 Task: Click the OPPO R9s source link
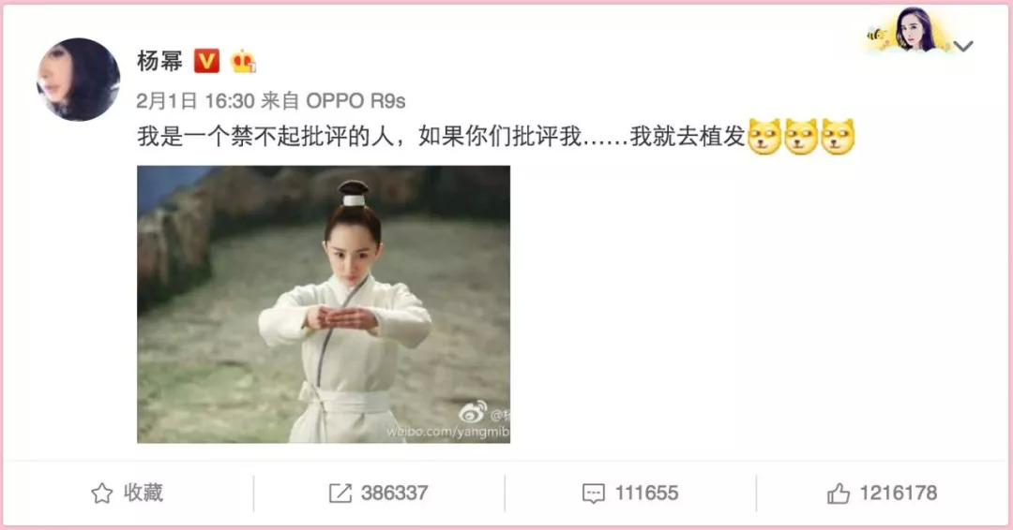[x=355, y=101]
